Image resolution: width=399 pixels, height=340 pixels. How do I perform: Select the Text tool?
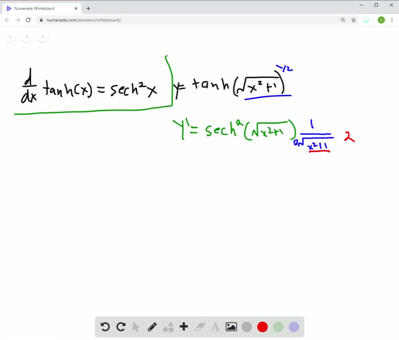[215, 327]
